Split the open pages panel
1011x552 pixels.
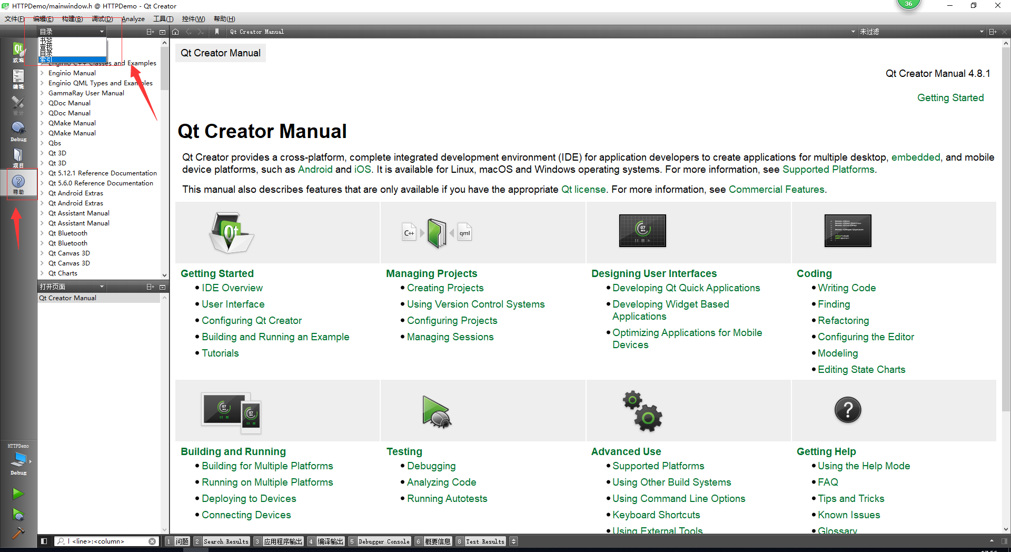(150, 287)
